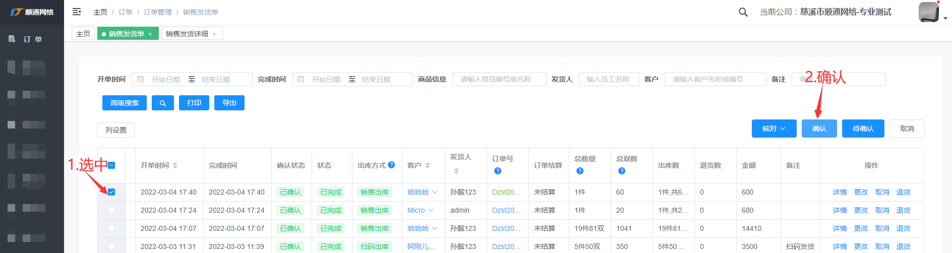Click help icon next to 出库方式 header
952x253 pixels.
click(391, 165)
